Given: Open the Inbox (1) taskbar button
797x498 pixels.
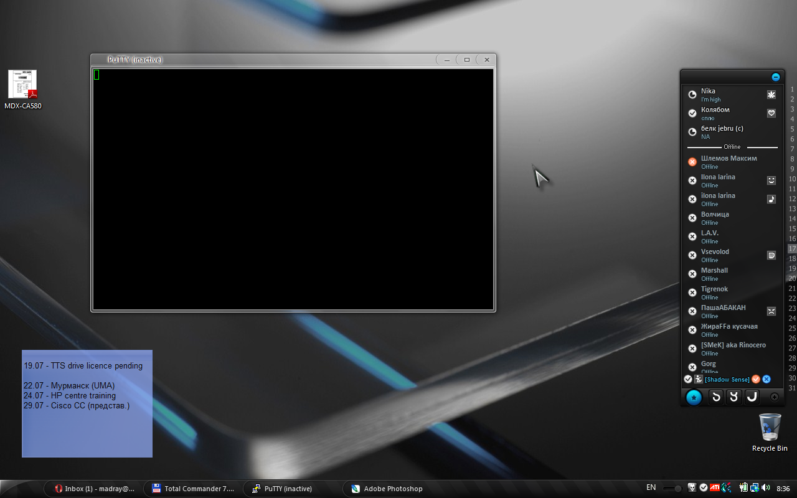Looking at the screenshot, I should click(x=95, y=489).
